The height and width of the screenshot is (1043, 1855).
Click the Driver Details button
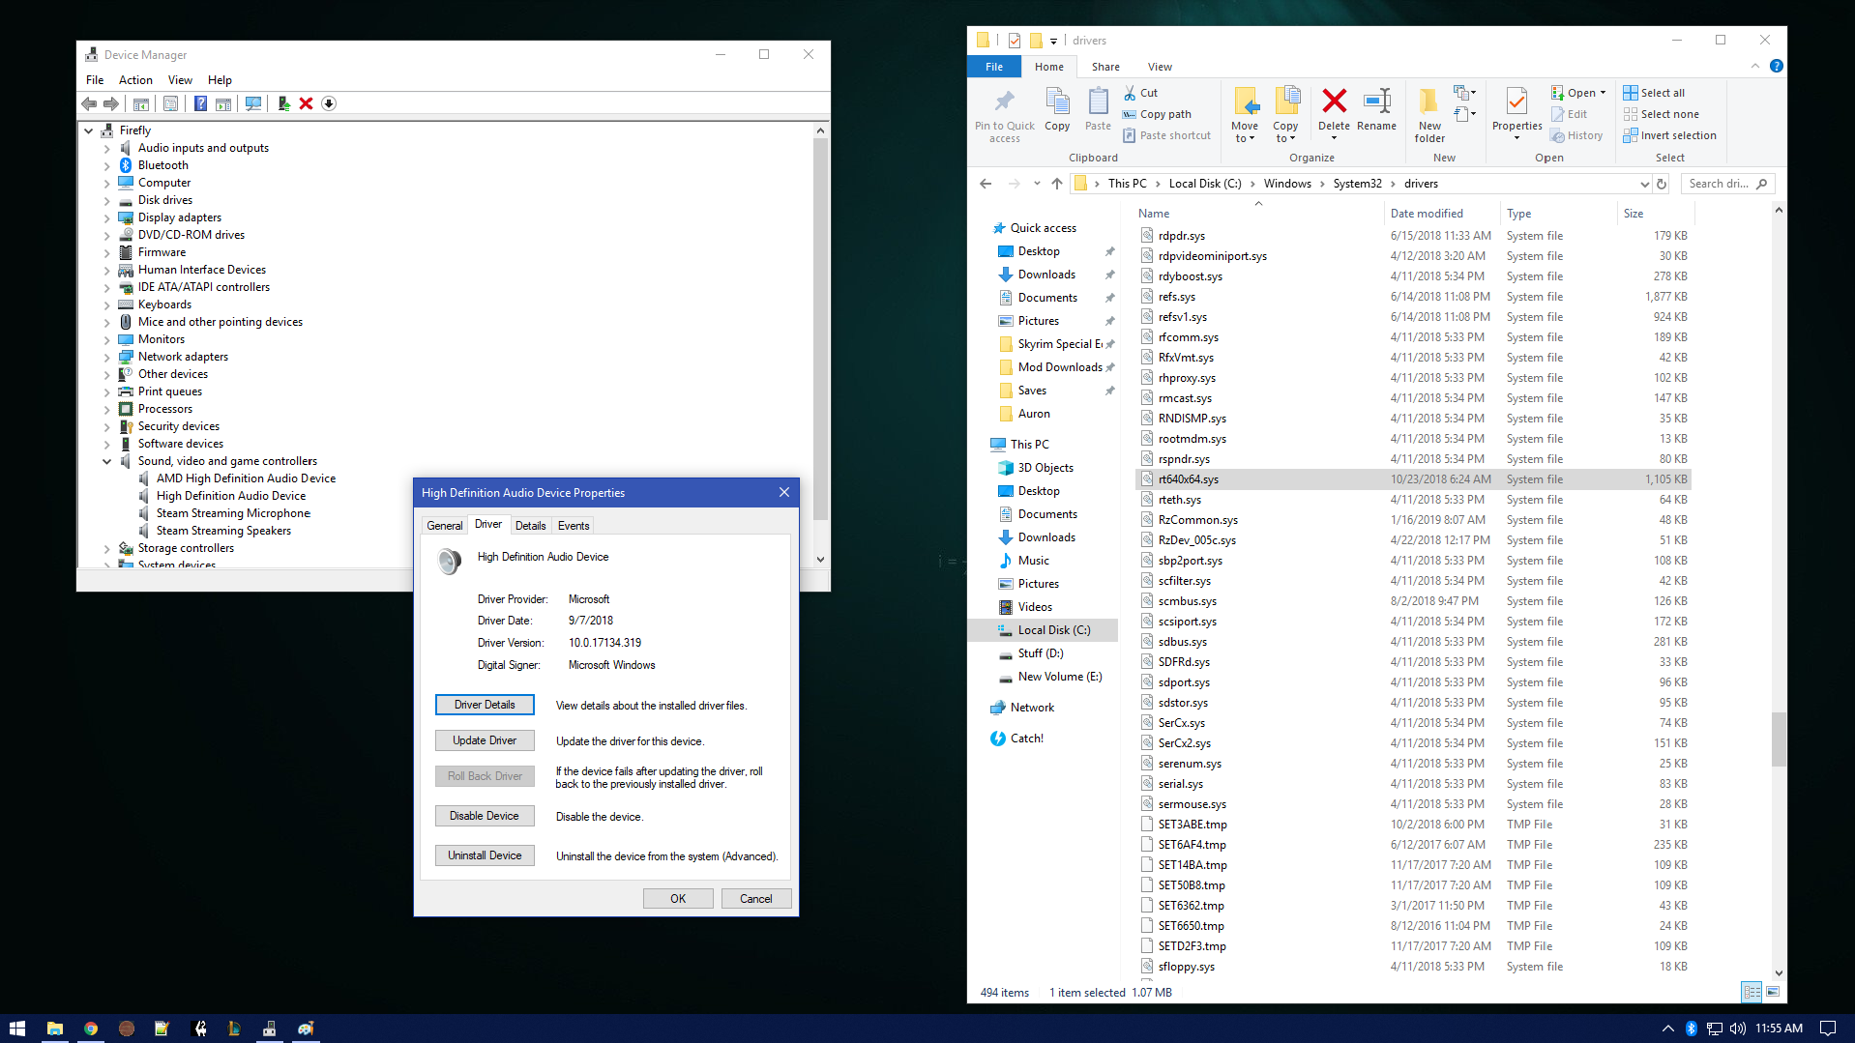tap(485, 705)
